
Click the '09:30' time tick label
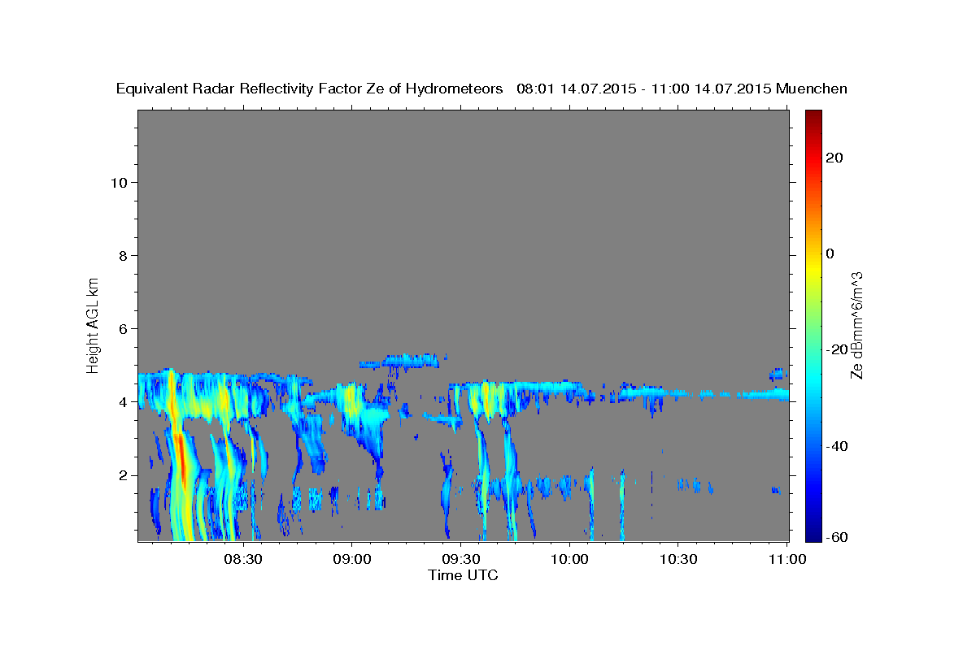pyautogui.click(x=460, y=559)
